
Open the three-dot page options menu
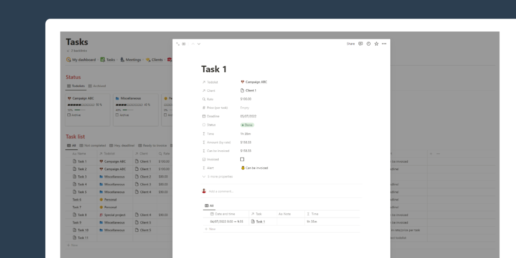(384, 44)
